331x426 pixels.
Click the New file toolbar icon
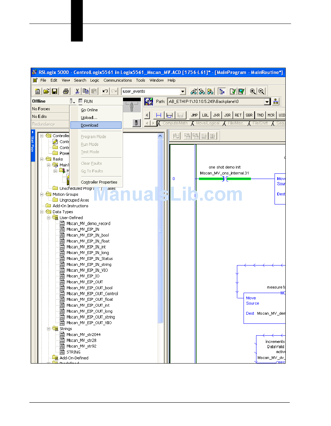coord(38,91)
